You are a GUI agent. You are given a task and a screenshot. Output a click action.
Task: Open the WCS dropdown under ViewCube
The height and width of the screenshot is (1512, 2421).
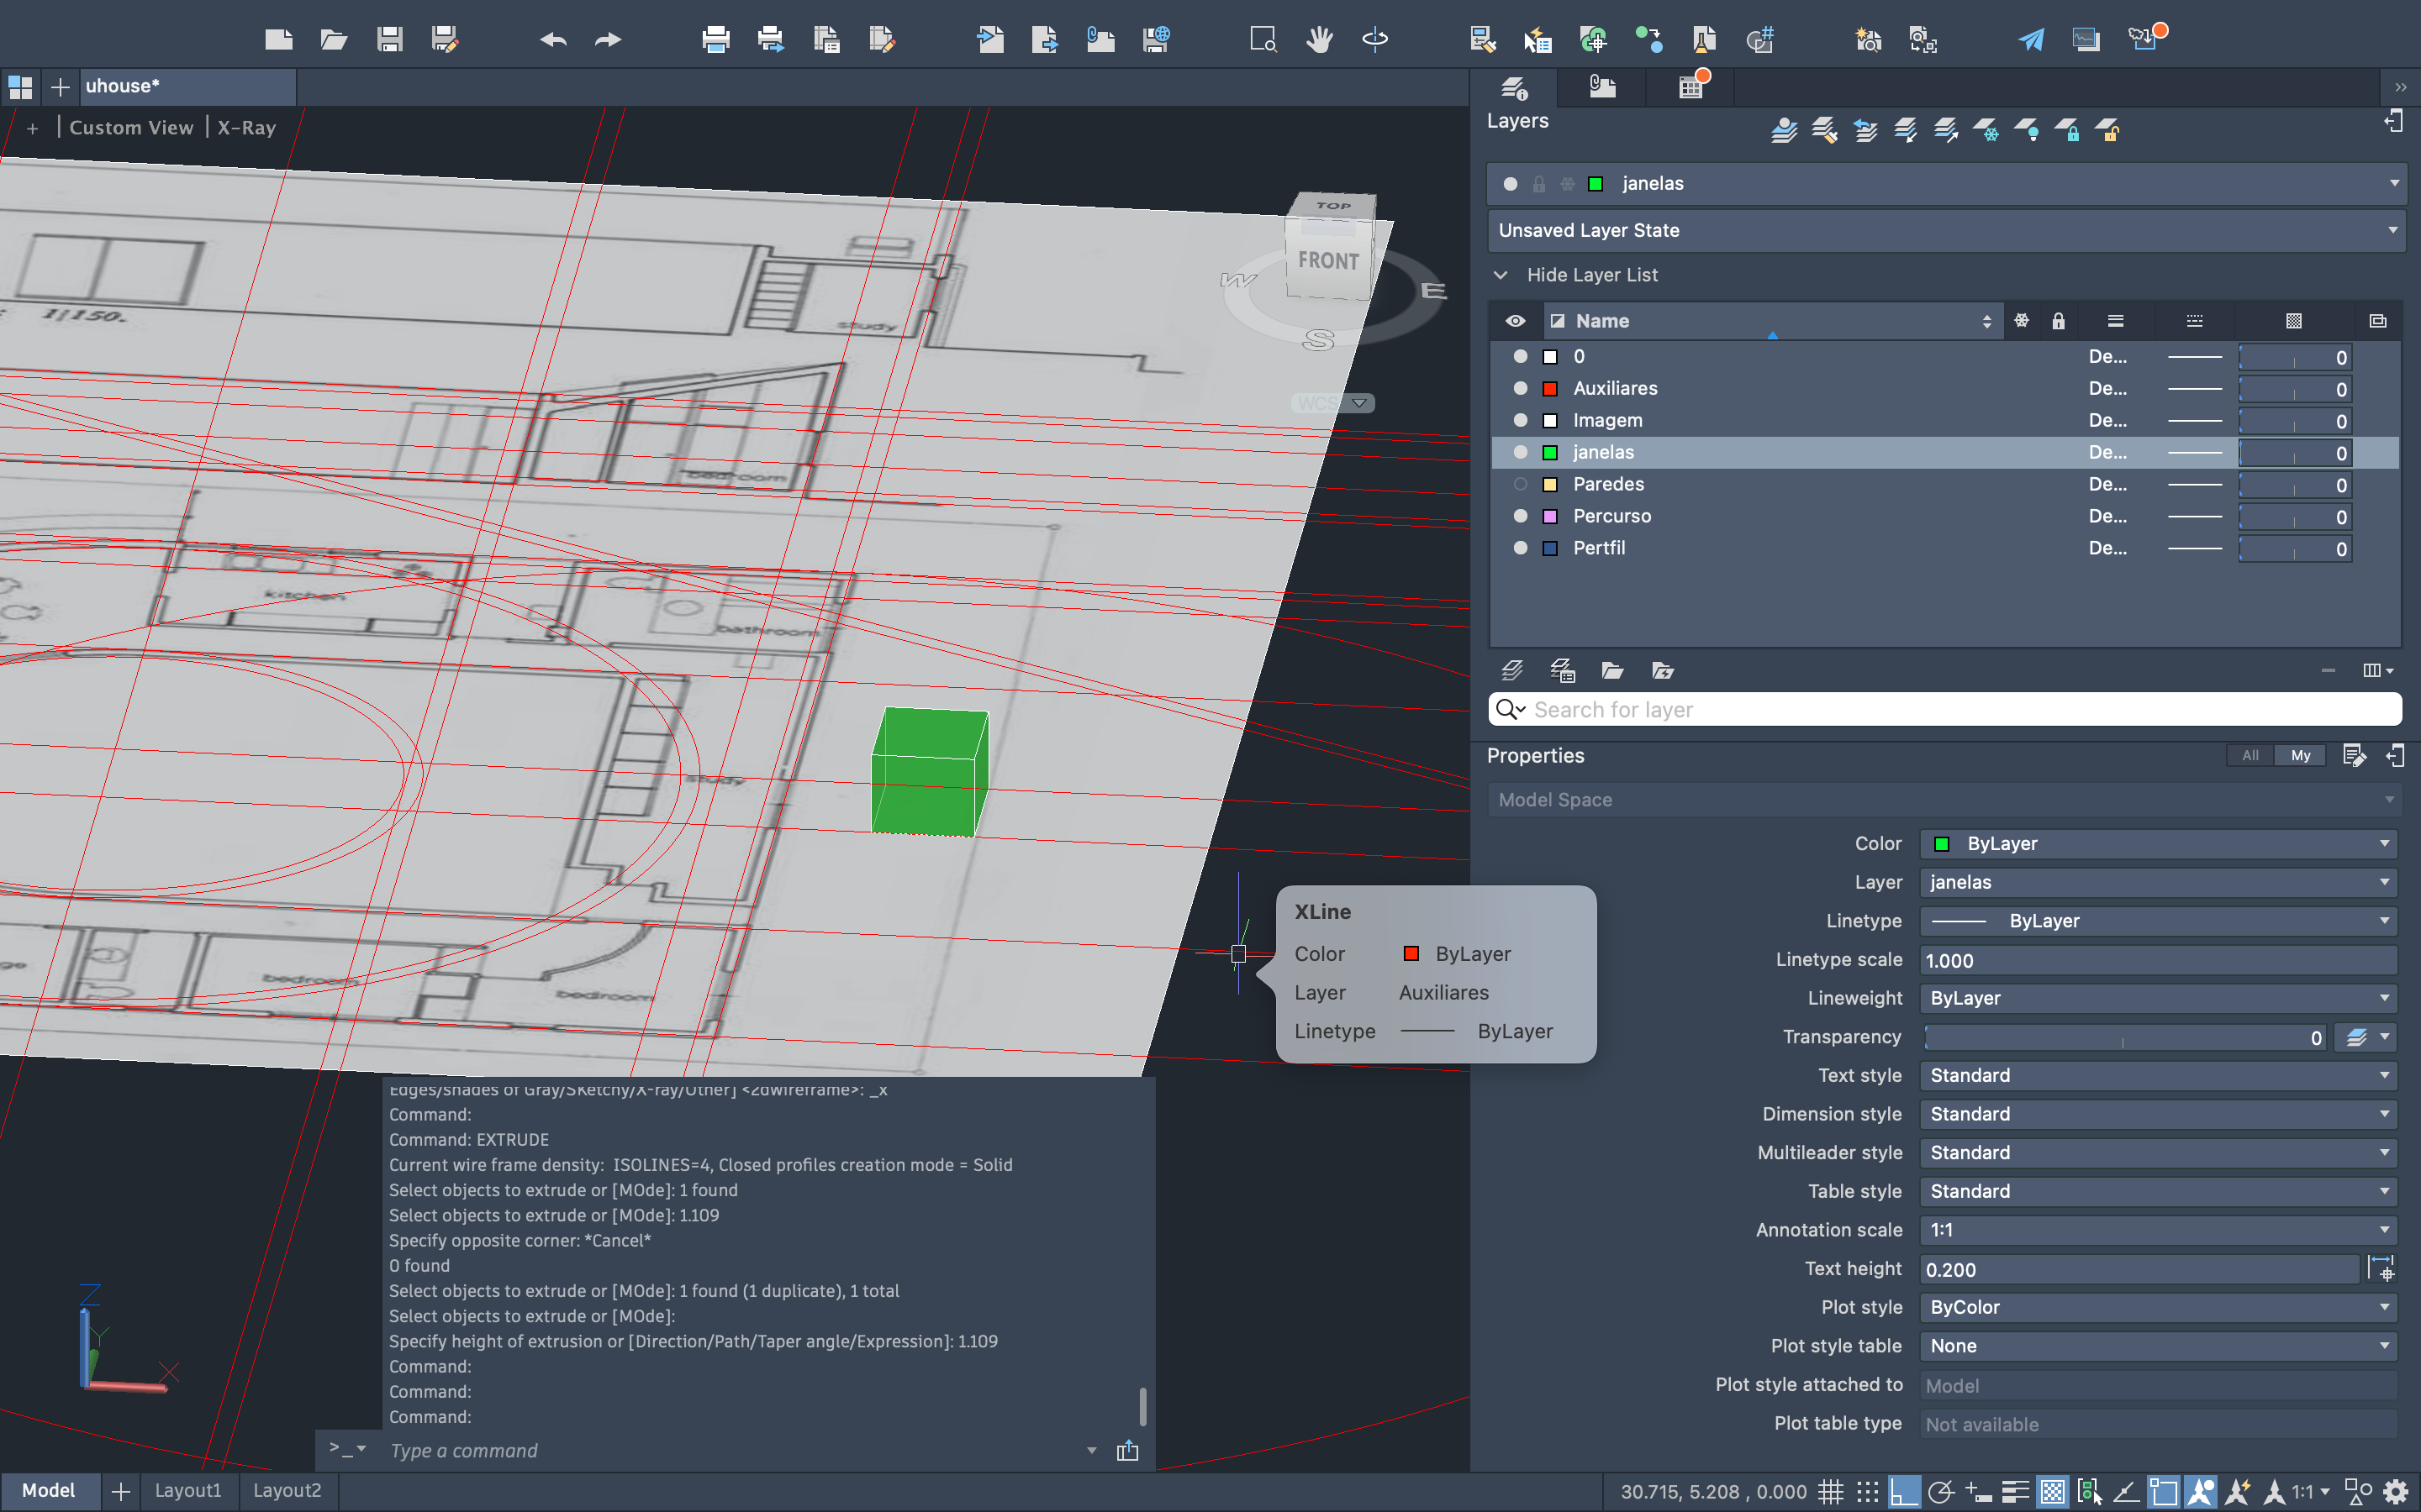click(x=1333, y=403)
